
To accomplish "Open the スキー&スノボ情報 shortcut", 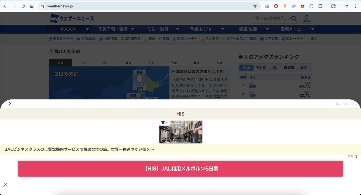I will 239,39.
